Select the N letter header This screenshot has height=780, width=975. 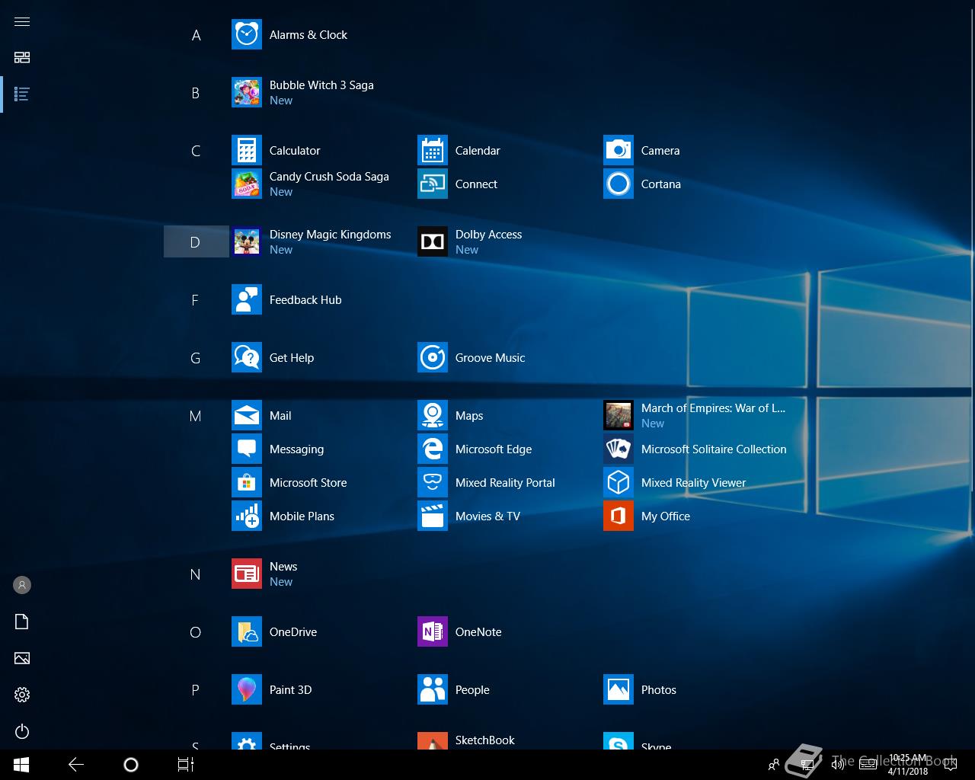[x=196, y=574]
